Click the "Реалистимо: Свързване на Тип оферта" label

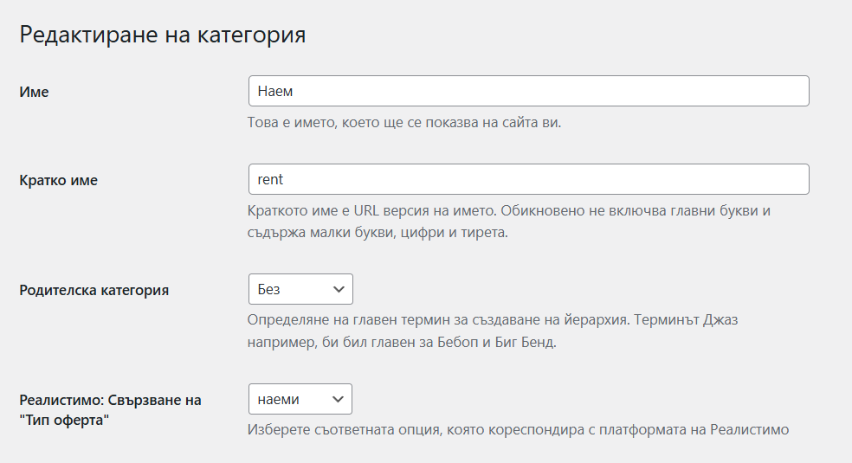point(110,400)
